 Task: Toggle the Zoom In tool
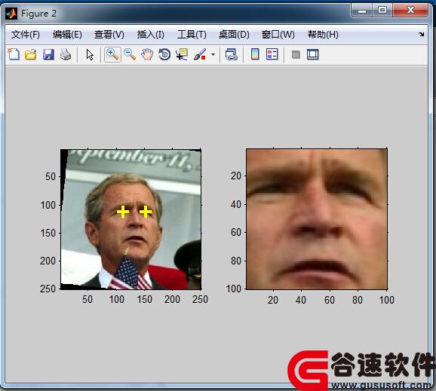112,54
